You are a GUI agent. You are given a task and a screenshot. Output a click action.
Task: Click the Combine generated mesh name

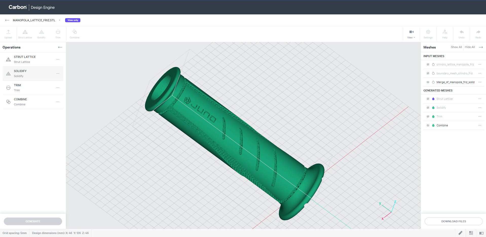tap(442, 125)
